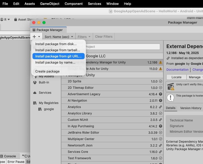Switch to the Version History tab
Image resolution: width=203 pixels, height=164 pixels.
pyautogui.click(x=191, y=108)
